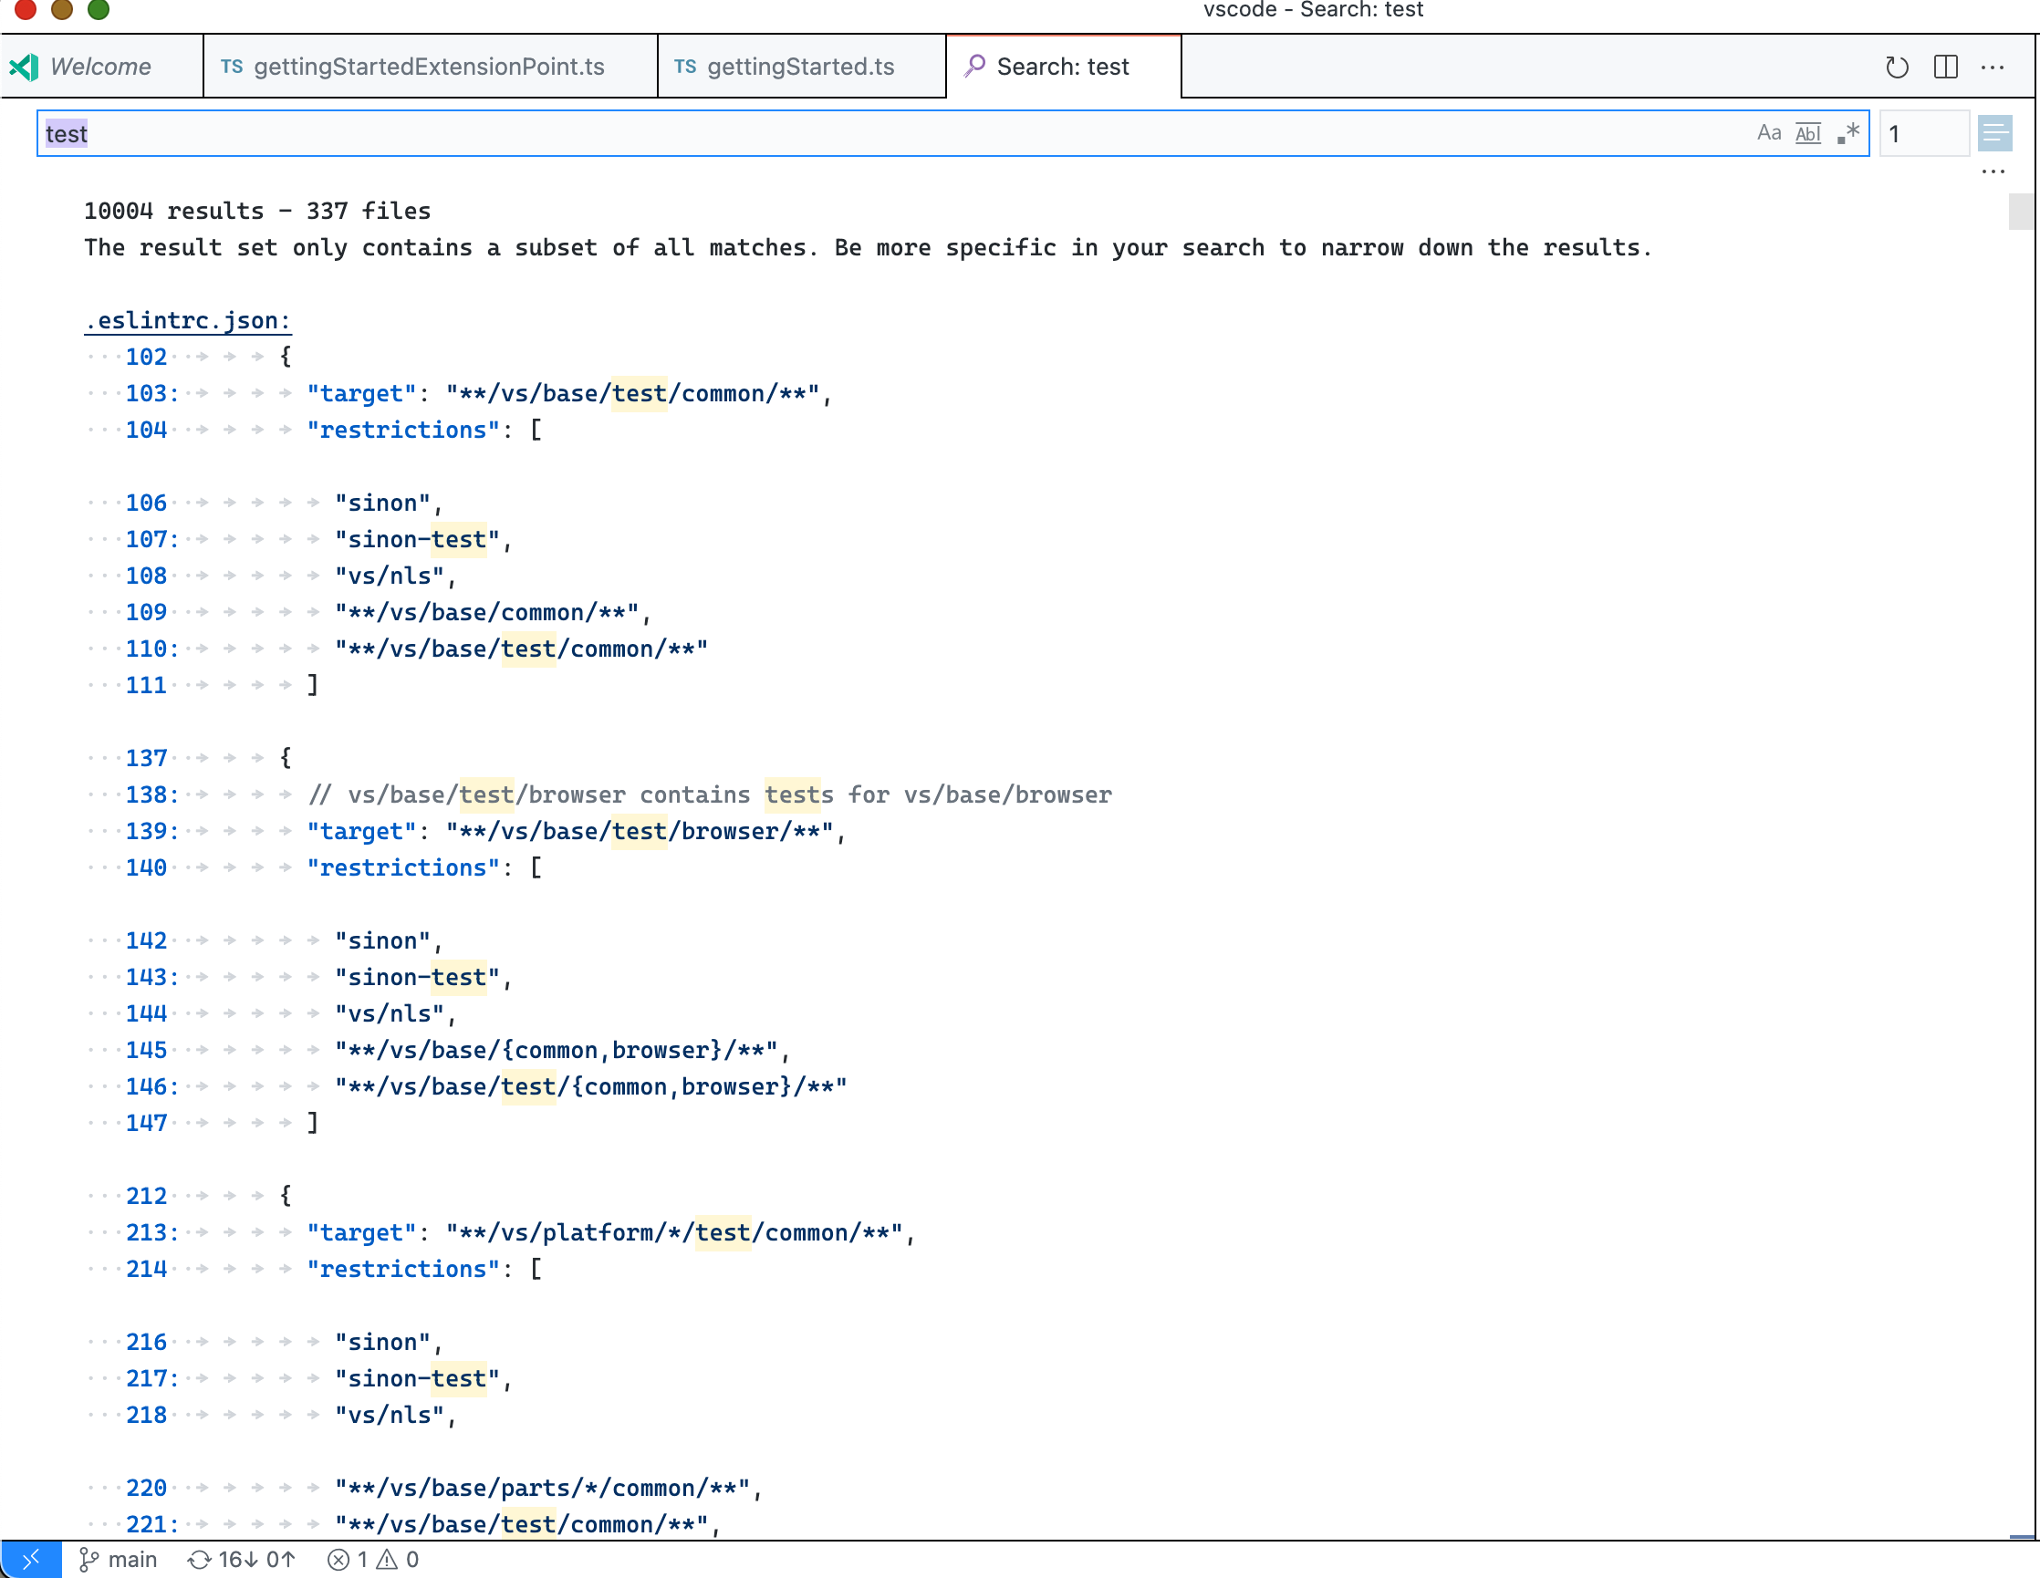2040x1578 pixels.
Task: Enable regular expression search
Action: tap(1847, 133)
